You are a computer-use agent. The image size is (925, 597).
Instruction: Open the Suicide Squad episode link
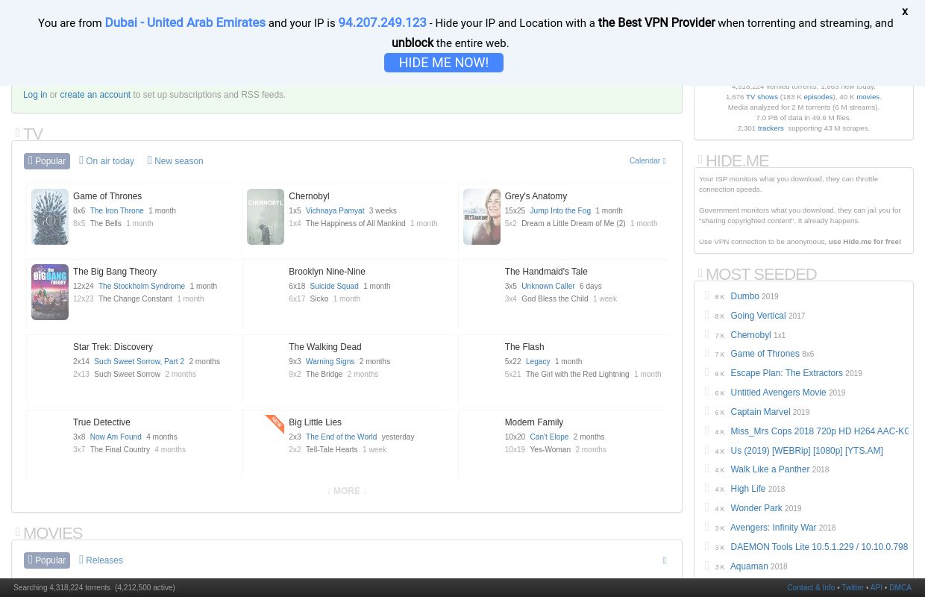click(334, 287)
